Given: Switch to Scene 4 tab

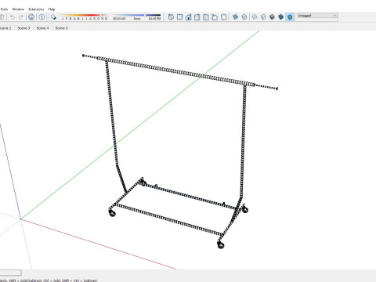Looking at the screenshot, I should pos(42,28).
